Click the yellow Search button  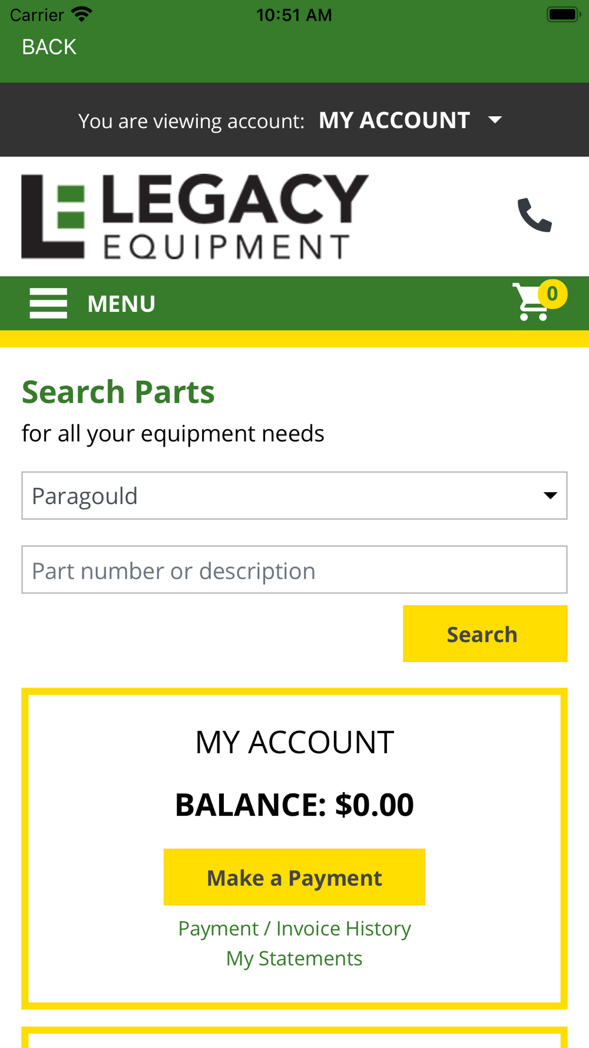pyautogui.click(x=485, y=634)
